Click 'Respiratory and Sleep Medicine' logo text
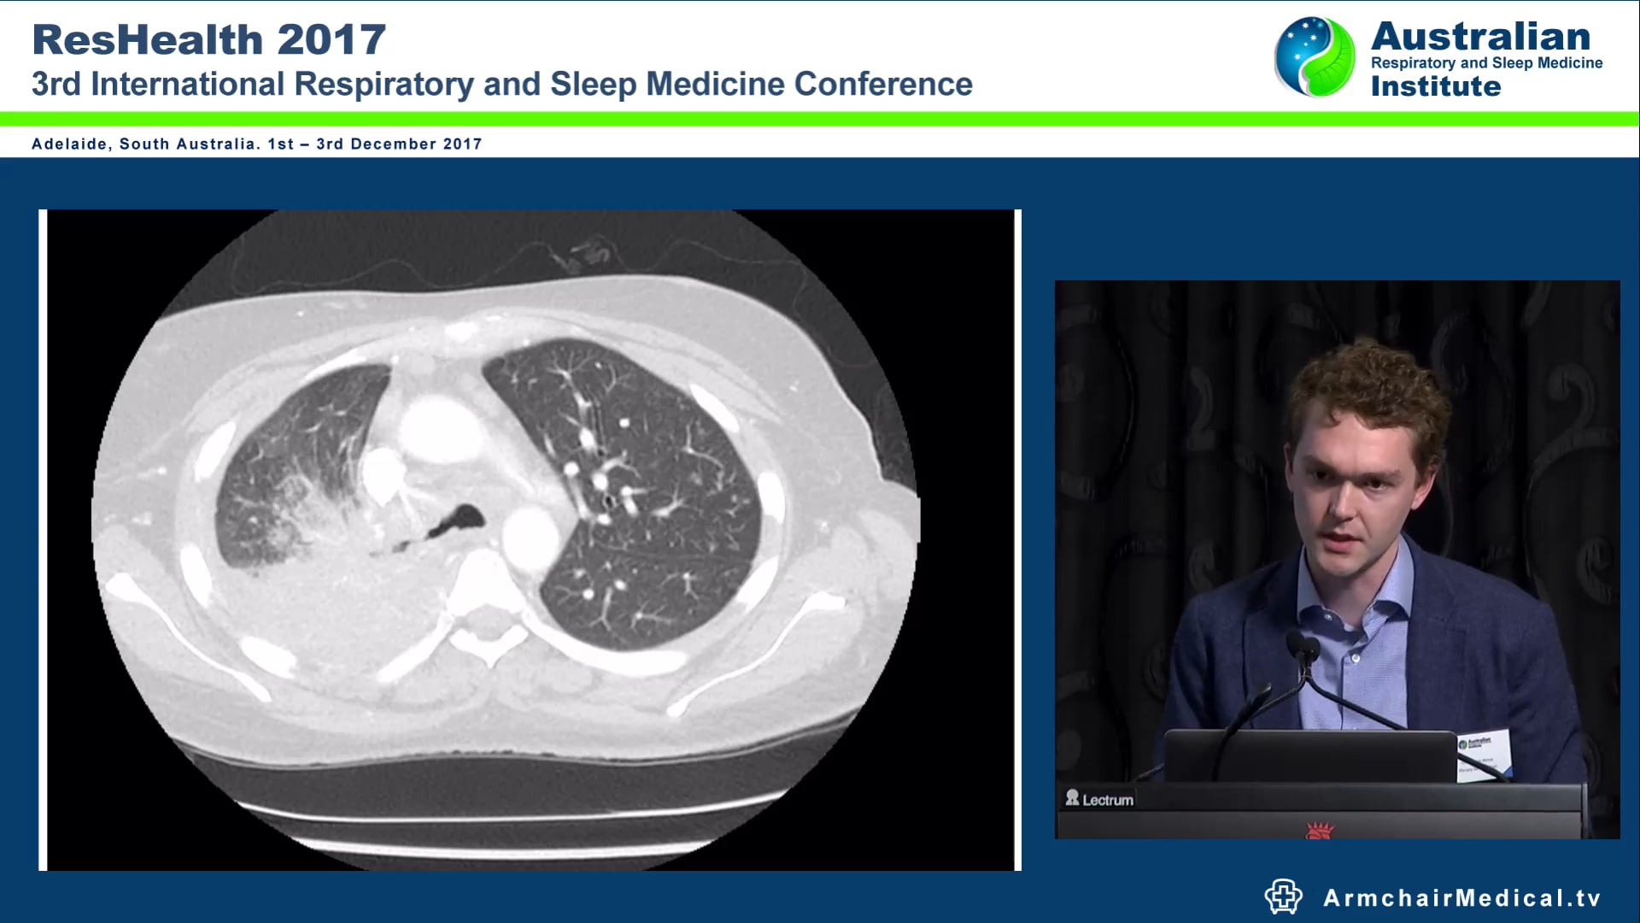This screenshot has width=1640, height=923. pos(1486,62)
